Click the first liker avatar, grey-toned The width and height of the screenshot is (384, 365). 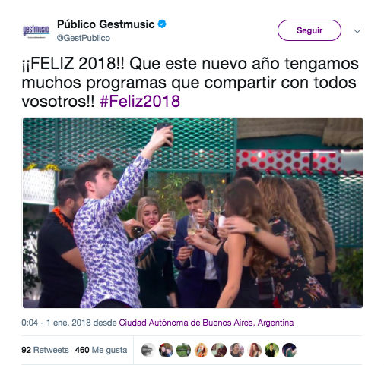pos(148,350)
